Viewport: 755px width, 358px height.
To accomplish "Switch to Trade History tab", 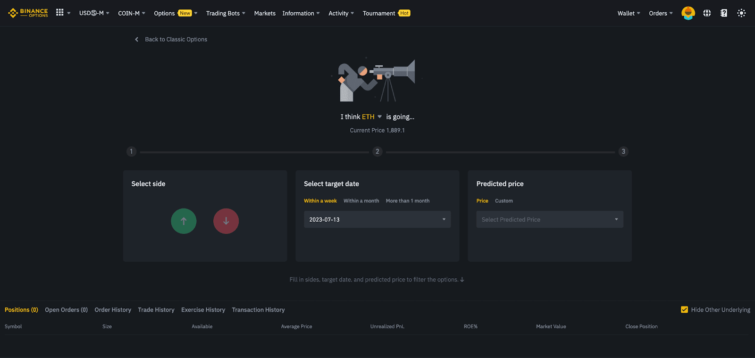I will coord(156,310).
